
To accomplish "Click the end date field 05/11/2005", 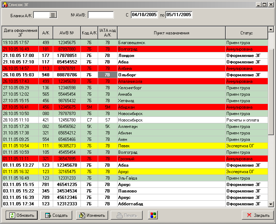I will (x=179, y=15).
